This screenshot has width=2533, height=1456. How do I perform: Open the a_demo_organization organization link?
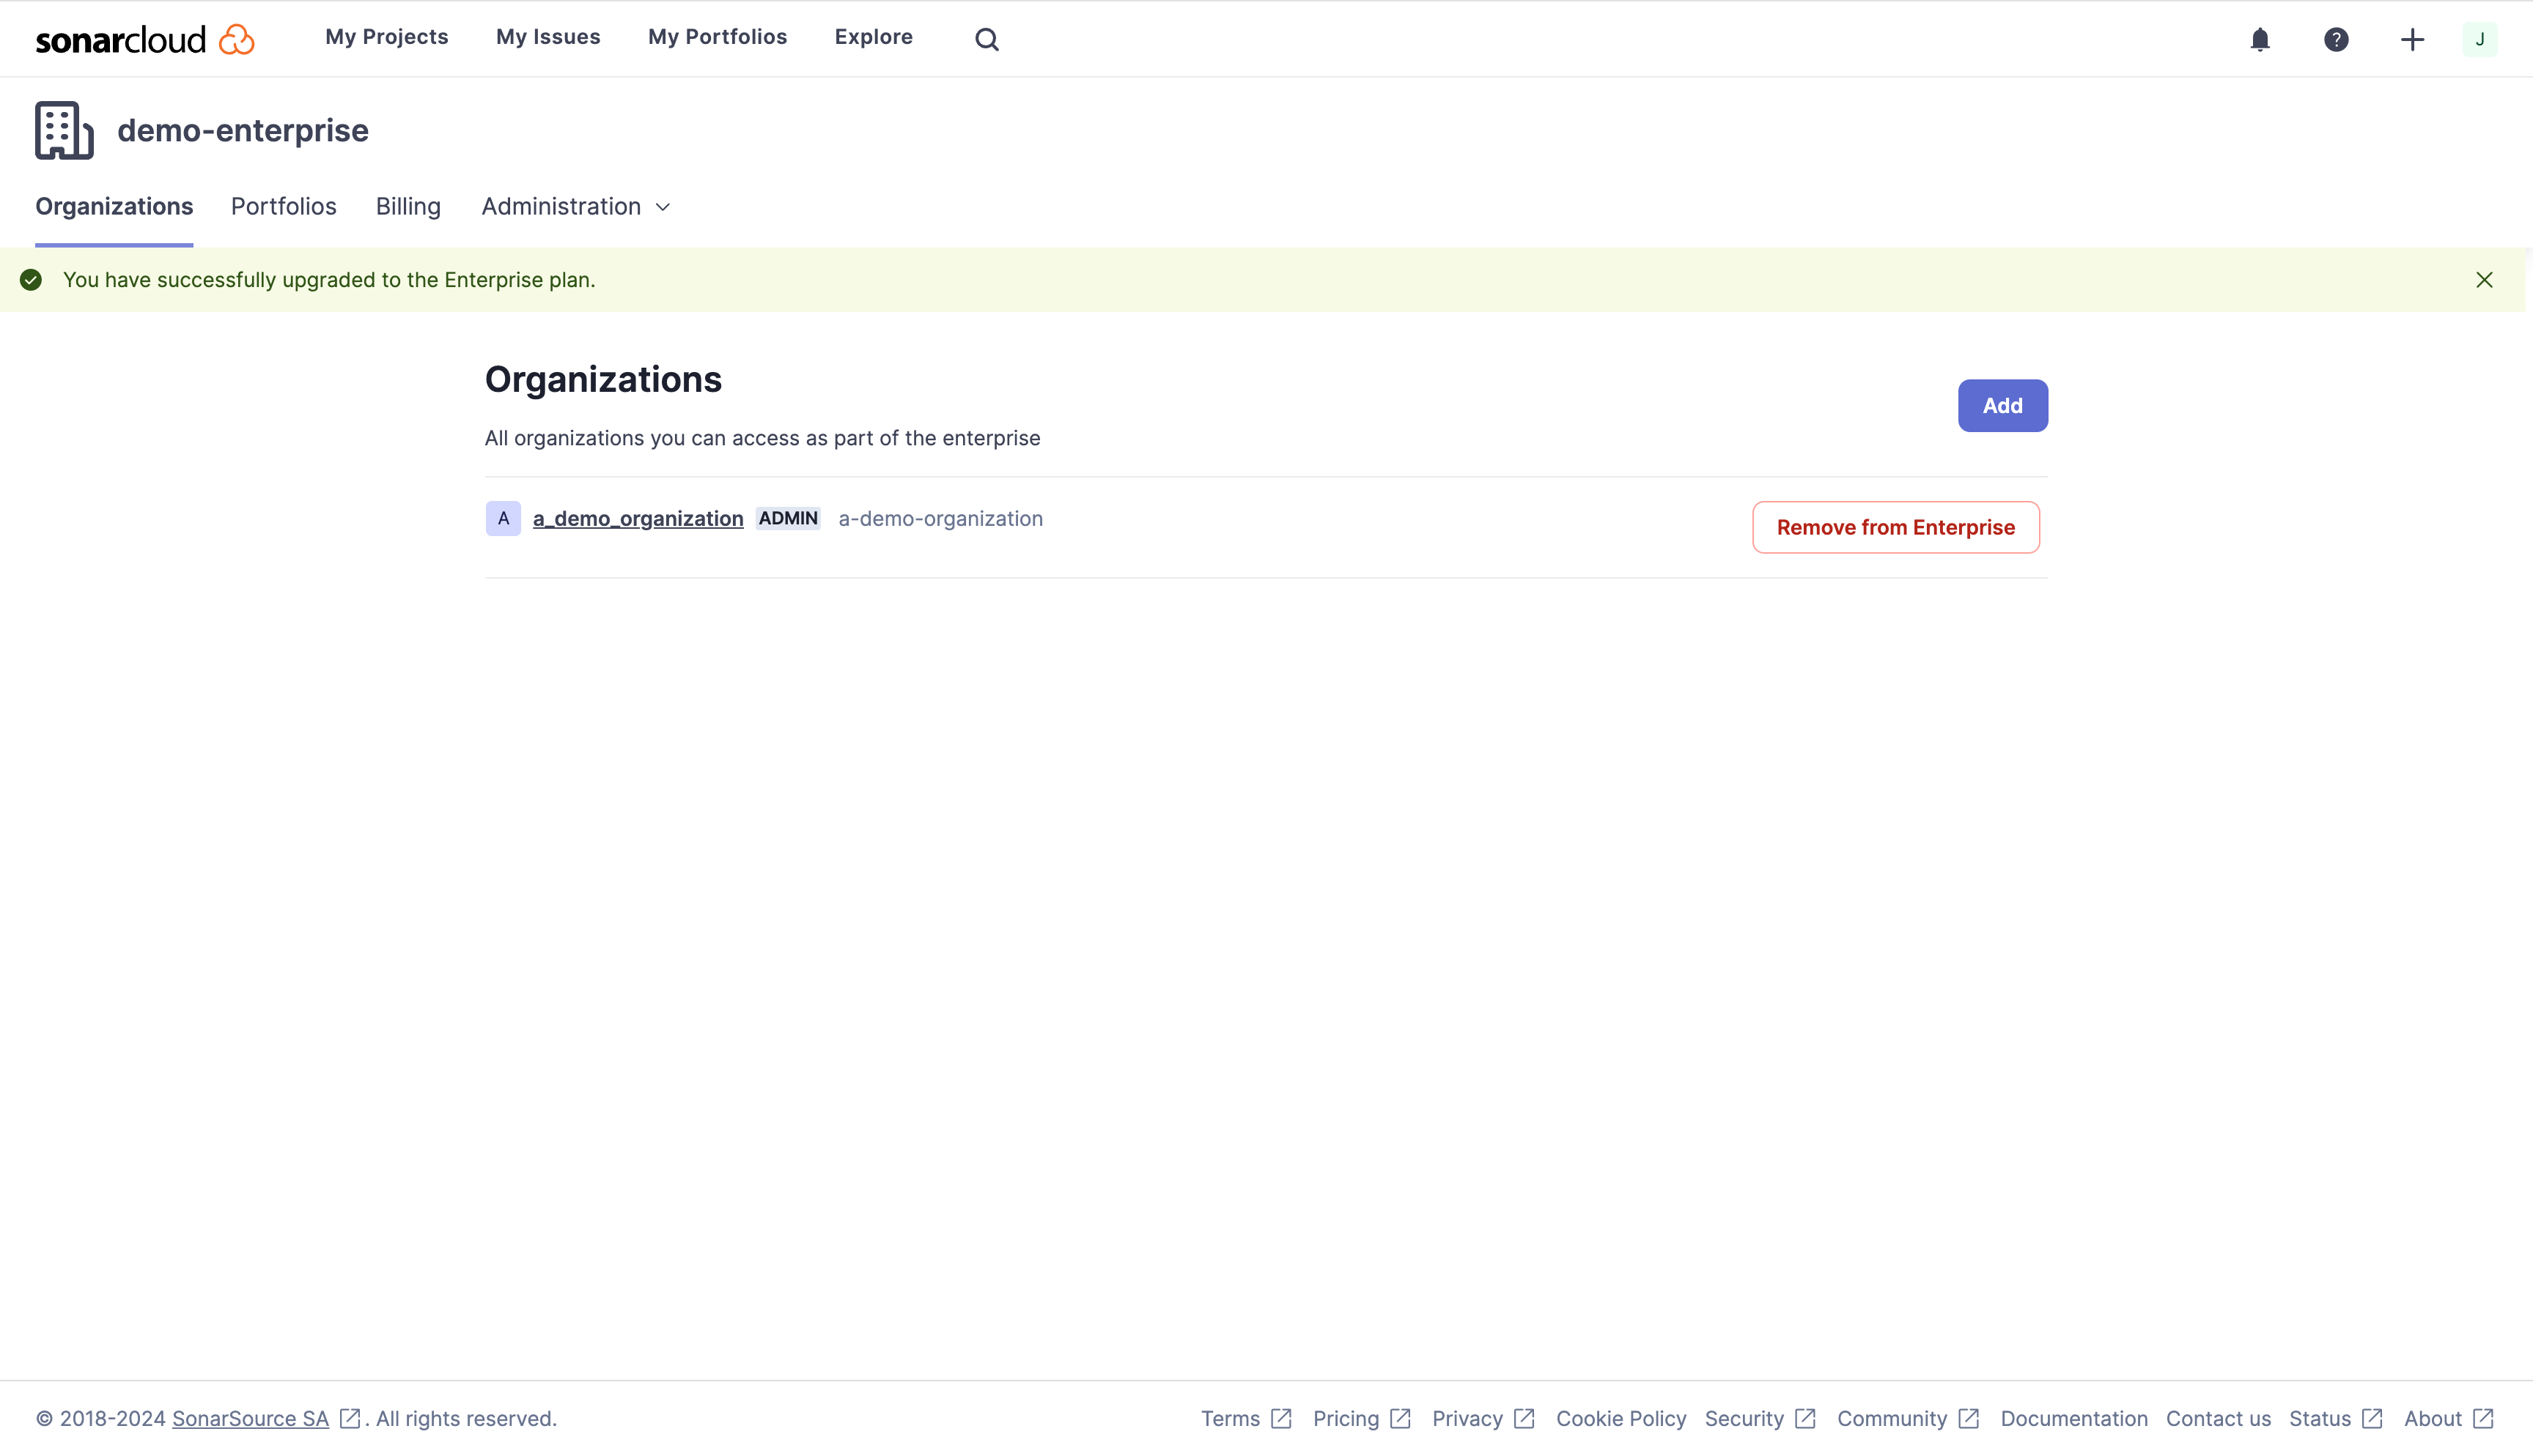point(637,518)
